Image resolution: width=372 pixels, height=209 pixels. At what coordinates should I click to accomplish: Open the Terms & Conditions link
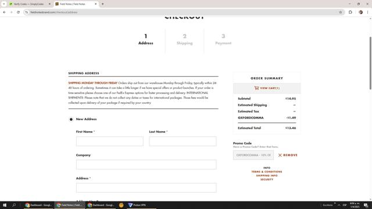tap(267, 172)
